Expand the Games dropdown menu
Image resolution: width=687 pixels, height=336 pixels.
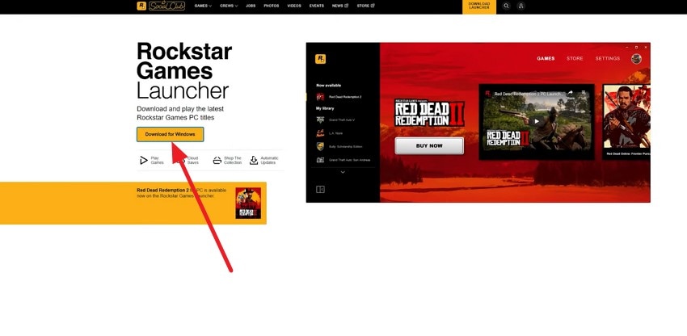(203, 6)
